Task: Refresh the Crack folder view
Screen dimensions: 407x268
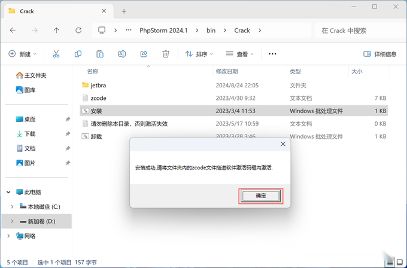Action: click(x=78, y=31)
